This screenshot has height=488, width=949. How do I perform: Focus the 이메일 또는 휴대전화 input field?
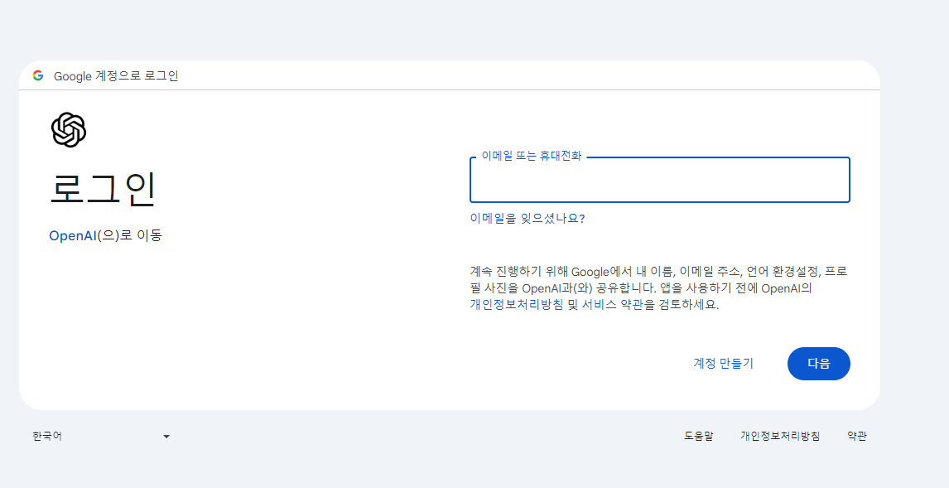pyautogui.click(x=660, y=180)
